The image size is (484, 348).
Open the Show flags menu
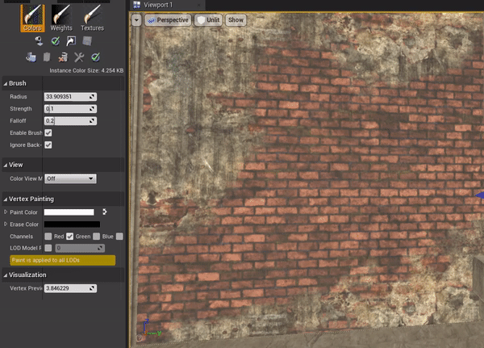[236, 20]
